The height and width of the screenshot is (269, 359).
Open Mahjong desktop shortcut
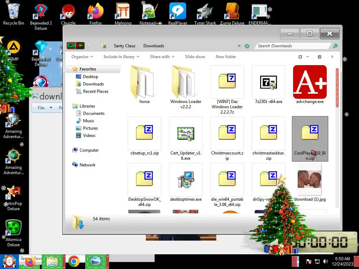click(x=123, y=14)
